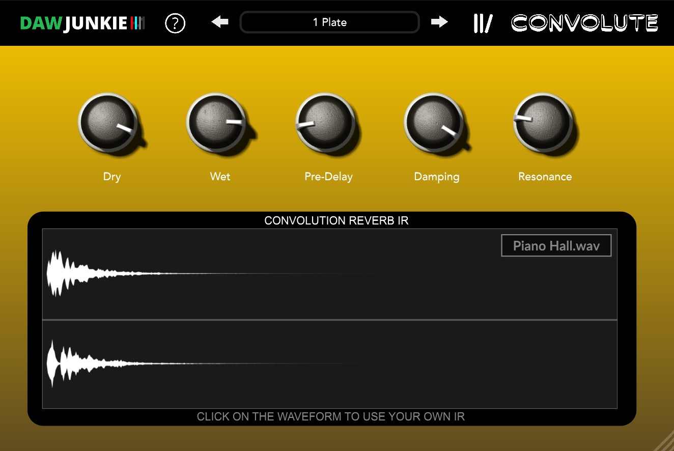Click the Convolute plugin logo
Image resolution: width=674 pixels, height=451 pixels.
(x=584, y=23)
